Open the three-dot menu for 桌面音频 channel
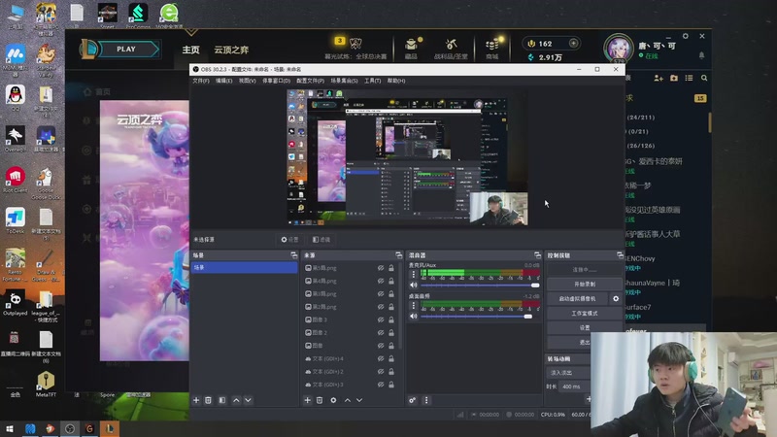This screenshot has height=437, width=777. [414, 305]
